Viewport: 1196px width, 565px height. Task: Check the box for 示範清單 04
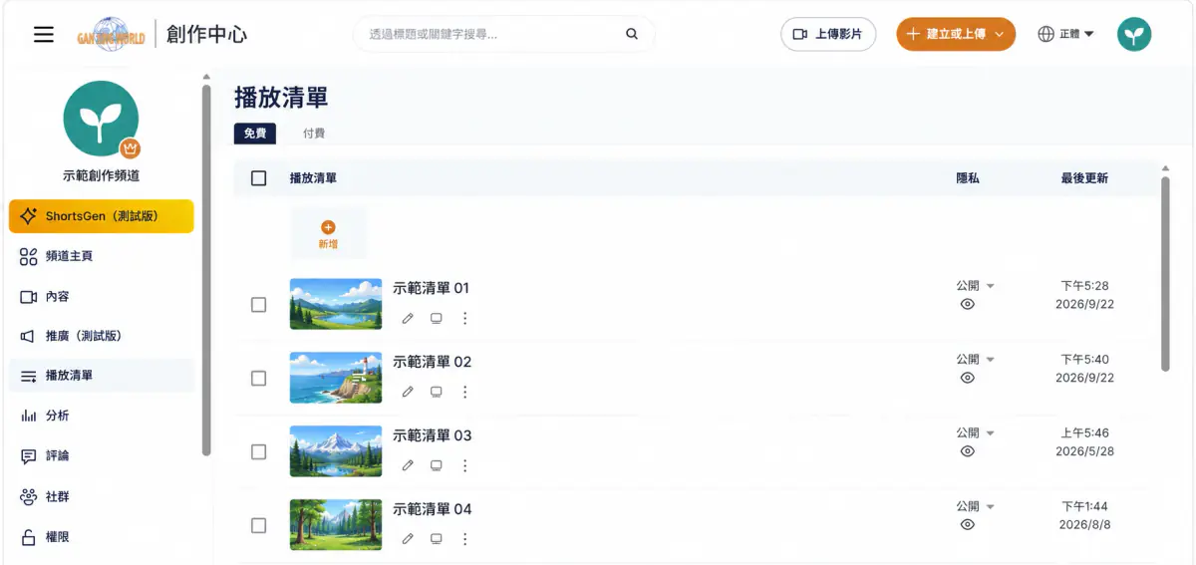259,525
